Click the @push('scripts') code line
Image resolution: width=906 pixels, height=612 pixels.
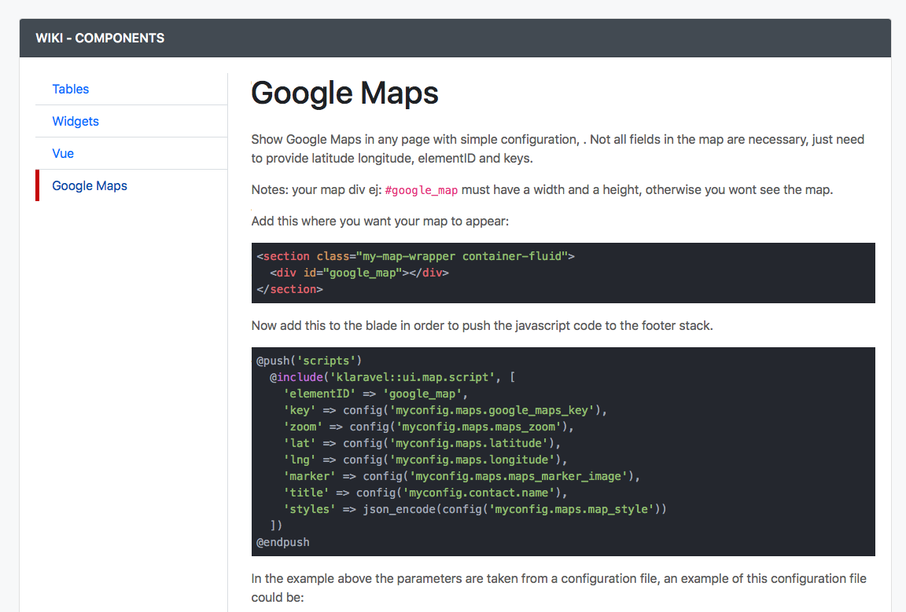[x=308, y=361]
